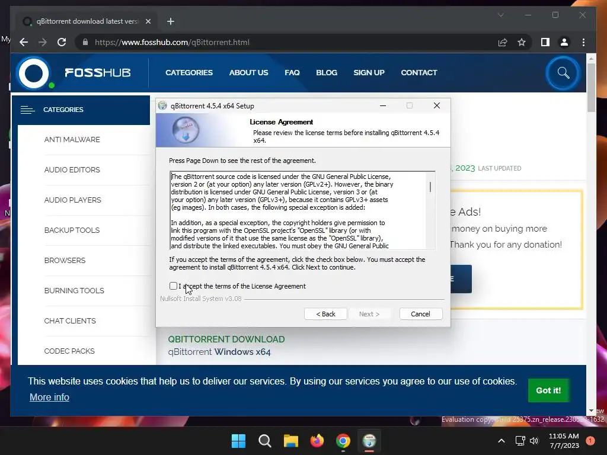
Task: Open CATEGORIES in the top navigation
Action: 189,73
